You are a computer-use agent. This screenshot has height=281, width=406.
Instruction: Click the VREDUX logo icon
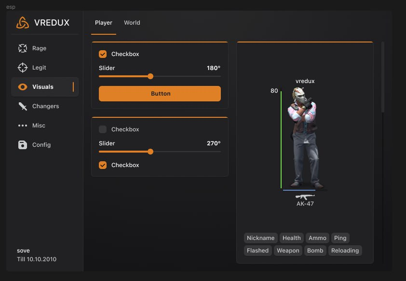tap(23, 23)
